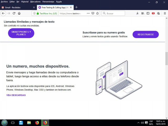This screenshot has width=168, height=126.
Task: Open the browser home page
Action: 19,13
